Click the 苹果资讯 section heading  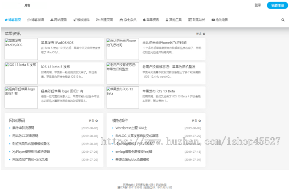pos(12,34)
